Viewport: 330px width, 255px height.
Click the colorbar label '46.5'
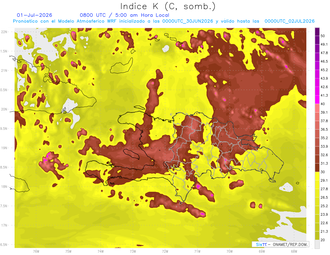[324, 61]
